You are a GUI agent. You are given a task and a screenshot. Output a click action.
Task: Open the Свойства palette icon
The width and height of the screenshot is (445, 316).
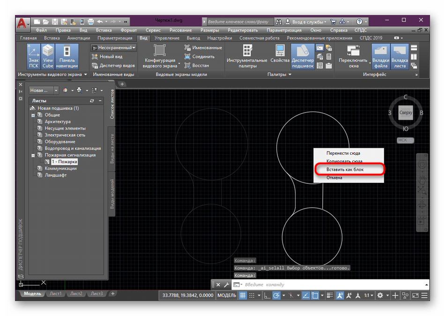tap(280, 56)
